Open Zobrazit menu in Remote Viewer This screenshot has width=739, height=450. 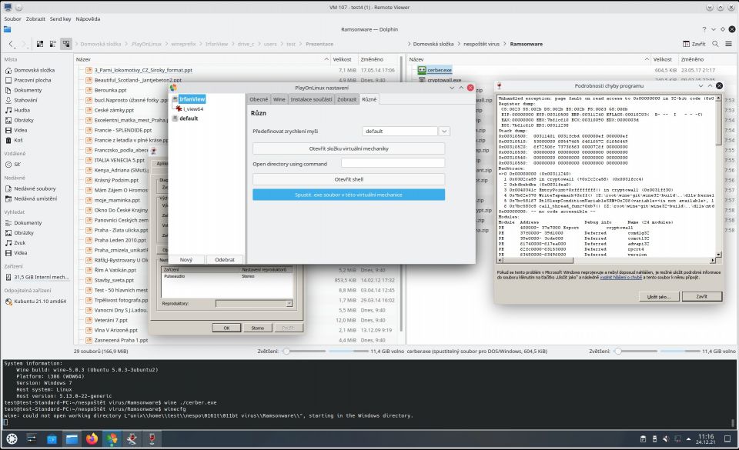(35, 18)
